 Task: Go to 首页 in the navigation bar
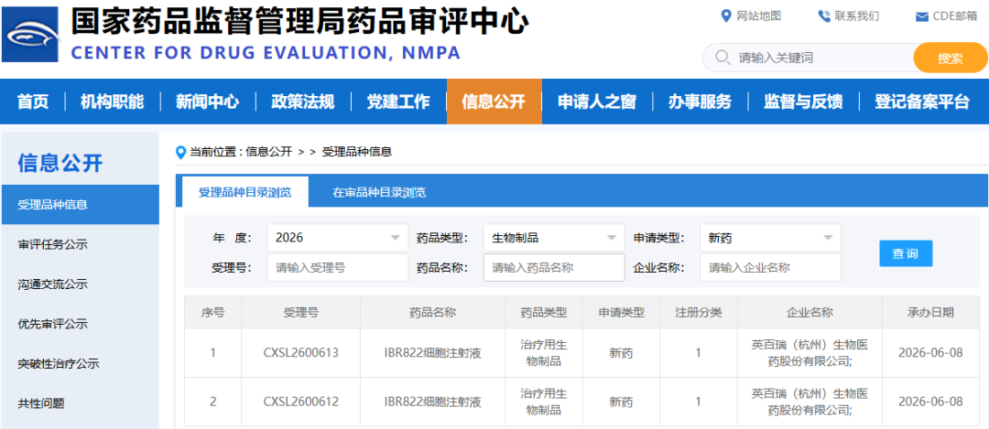click(33, 102)
